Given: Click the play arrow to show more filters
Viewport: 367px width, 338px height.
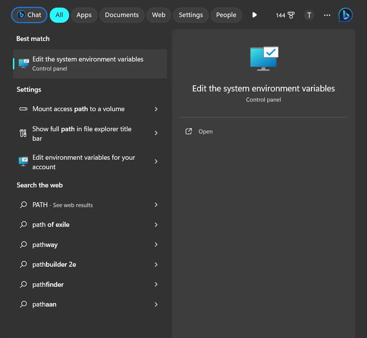Looking at the screenshot, I should tap(254, 15).
